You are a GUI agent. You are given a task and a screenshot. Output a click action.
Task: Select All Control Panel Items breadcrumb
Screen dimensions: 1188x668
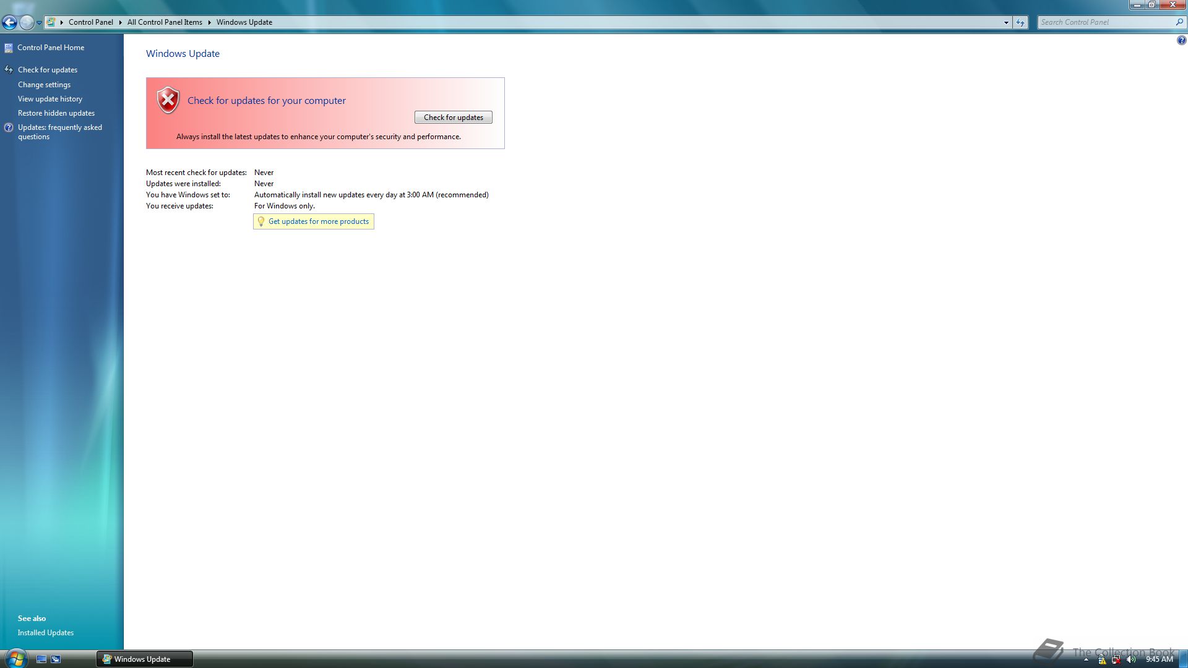(165, 22)
